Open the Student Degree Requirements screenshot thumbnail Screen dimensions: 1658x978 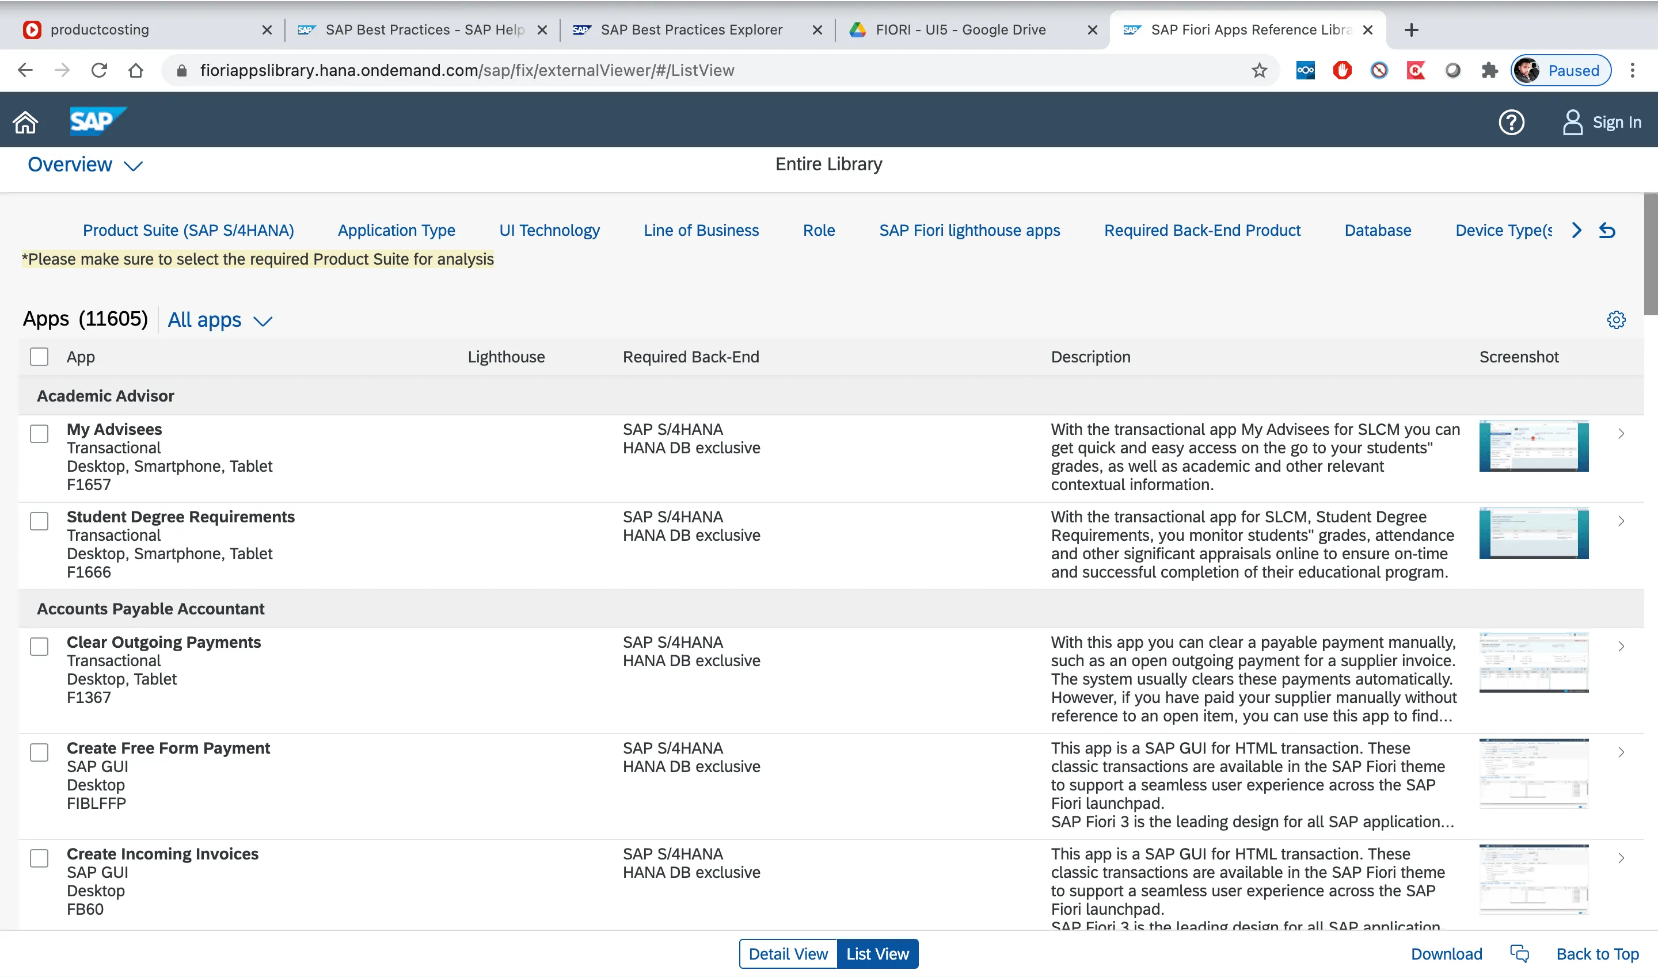1533,533
